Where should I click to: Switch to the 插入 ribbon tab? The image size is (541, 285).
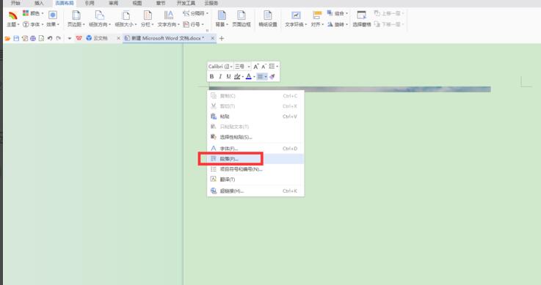point(39,3)
